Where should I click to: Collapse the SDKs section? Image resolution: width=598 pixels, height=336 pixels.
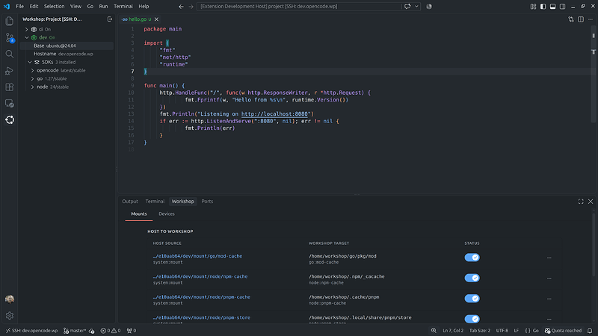coord(30,62)
